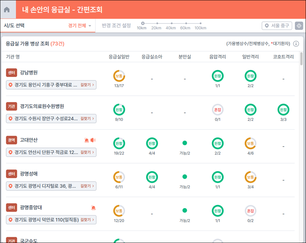Click the hospital name 경기도의료원수원병원
The image size is (306, 243).
tap(42, 106)
